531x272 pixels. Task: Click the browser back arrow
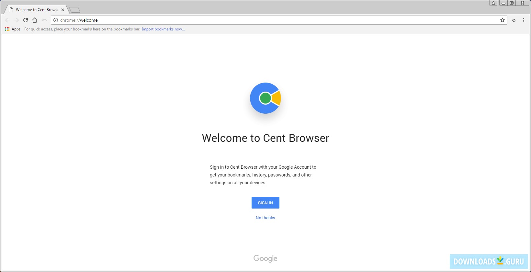(7, 20)
